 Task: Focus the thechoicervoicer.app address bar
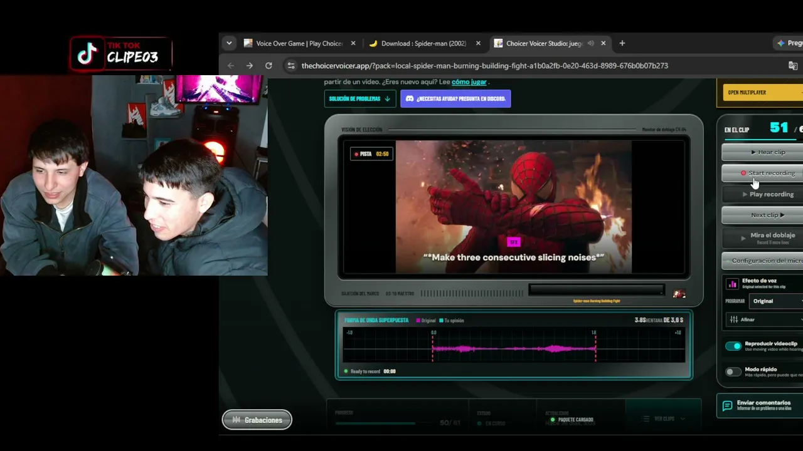coord(484,66)
